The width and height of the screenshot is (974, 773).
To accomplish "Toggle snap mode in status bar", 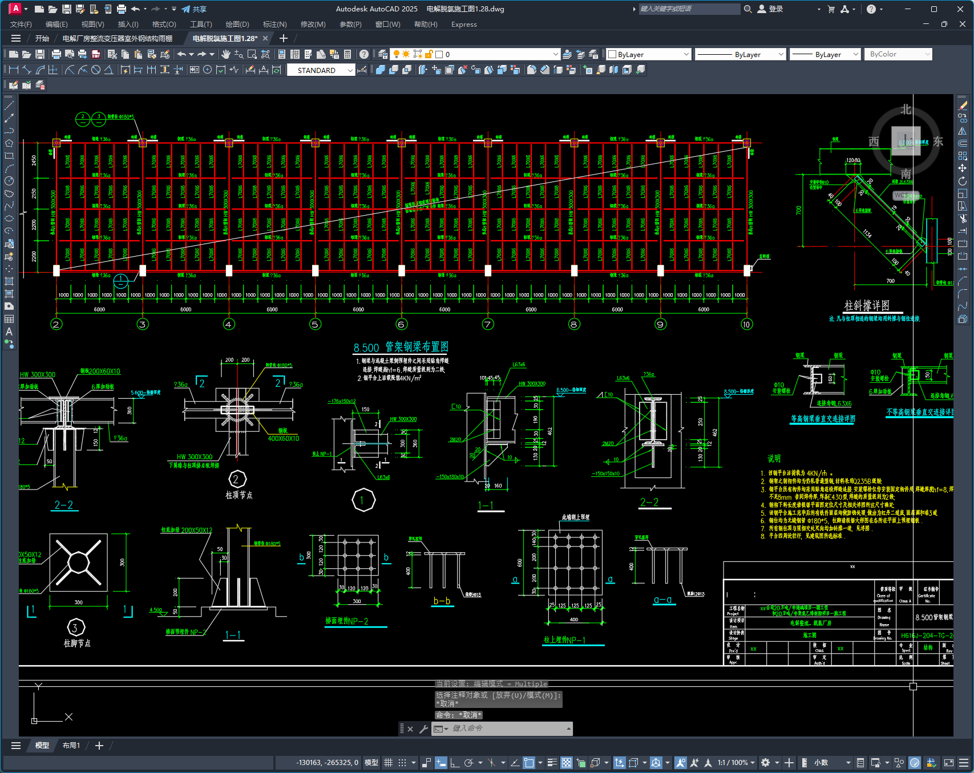I will click(x=402, y=763).
